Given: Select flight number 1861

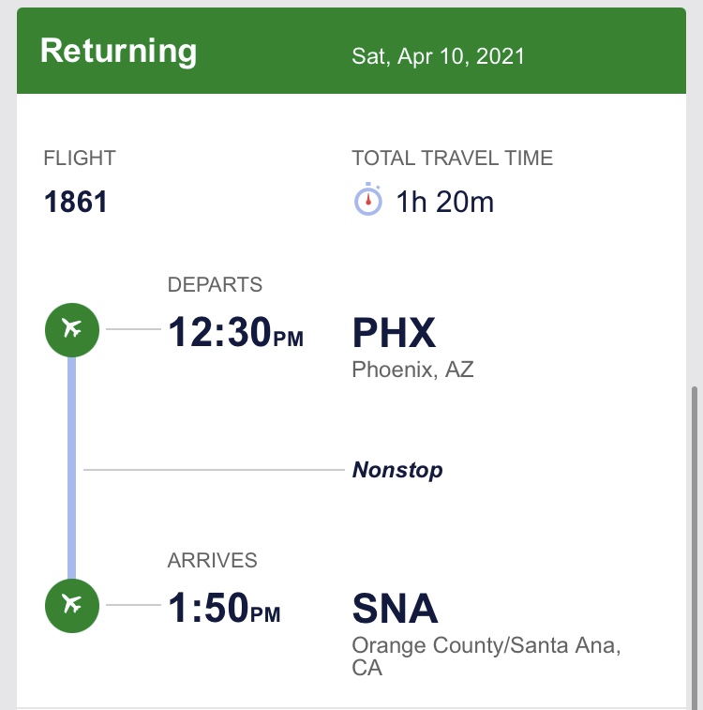Looking at the screenshot, I should [76, 202].
